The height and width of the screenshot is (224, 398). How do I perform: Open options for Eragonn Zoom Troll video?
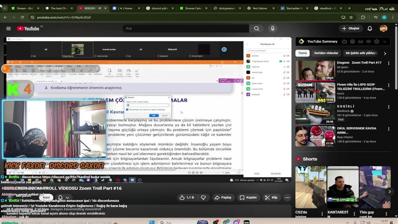[389, 63]
